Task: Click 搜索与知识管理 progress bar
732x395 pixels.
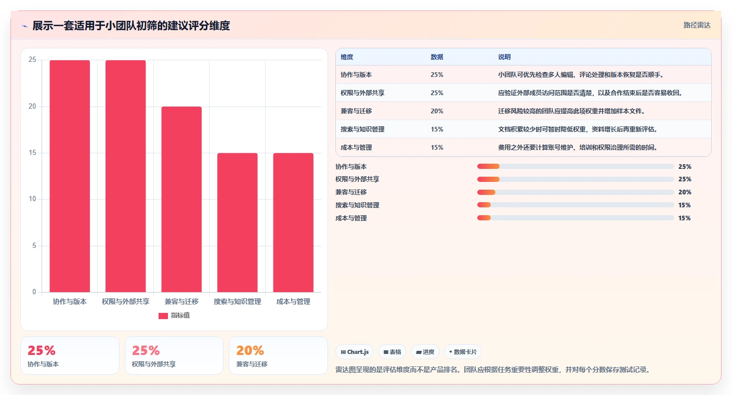Action: [x=576, y=205]
